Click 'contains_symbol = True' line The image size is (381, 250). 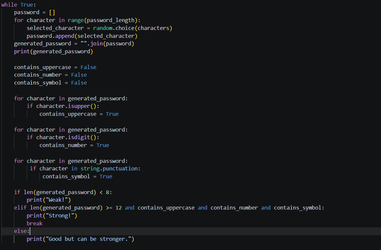pos(77,176)
